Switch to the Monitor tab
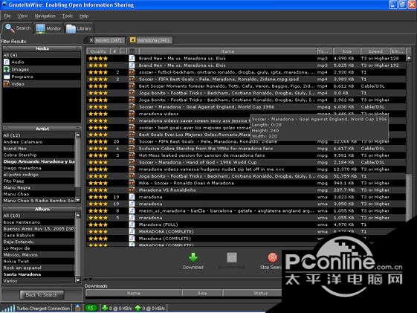This screenshot has width=417, height=313. click(48, 28)
